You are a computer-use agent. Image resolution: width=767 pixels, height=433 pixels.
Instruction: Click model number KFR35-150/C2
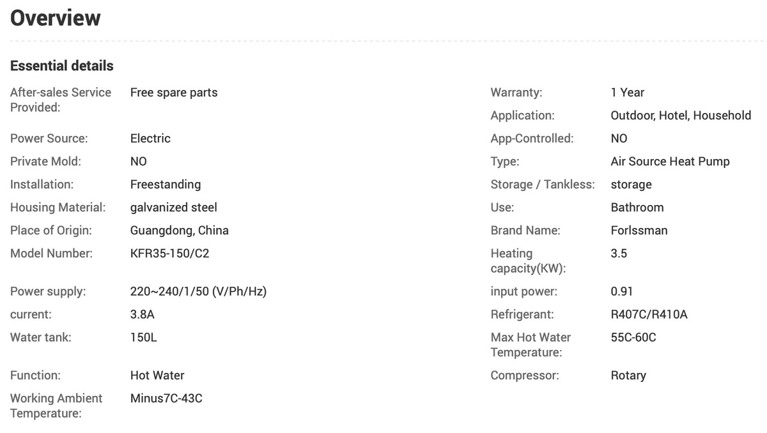click(170, 254)
